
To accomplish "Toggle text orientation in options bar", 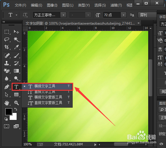I will (x=25, y=15).
